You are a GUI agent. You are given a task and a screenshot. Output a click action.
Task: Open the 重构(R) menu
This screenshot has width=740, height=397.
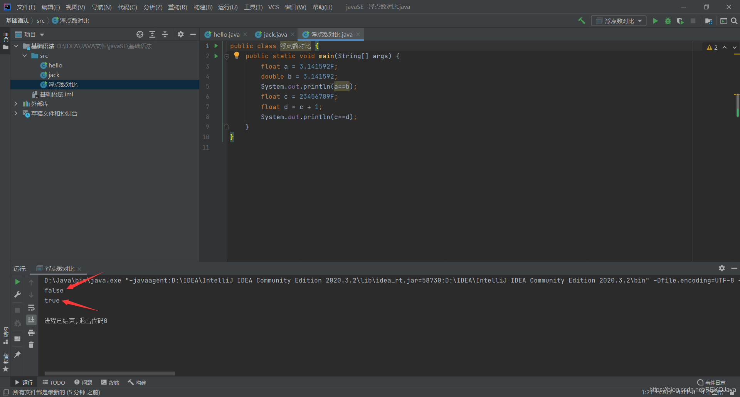pyautogui.click(x=177, y=7)
